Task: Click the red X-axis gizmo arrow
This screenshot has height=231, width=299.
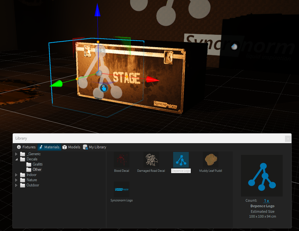Action: [153, 79]
